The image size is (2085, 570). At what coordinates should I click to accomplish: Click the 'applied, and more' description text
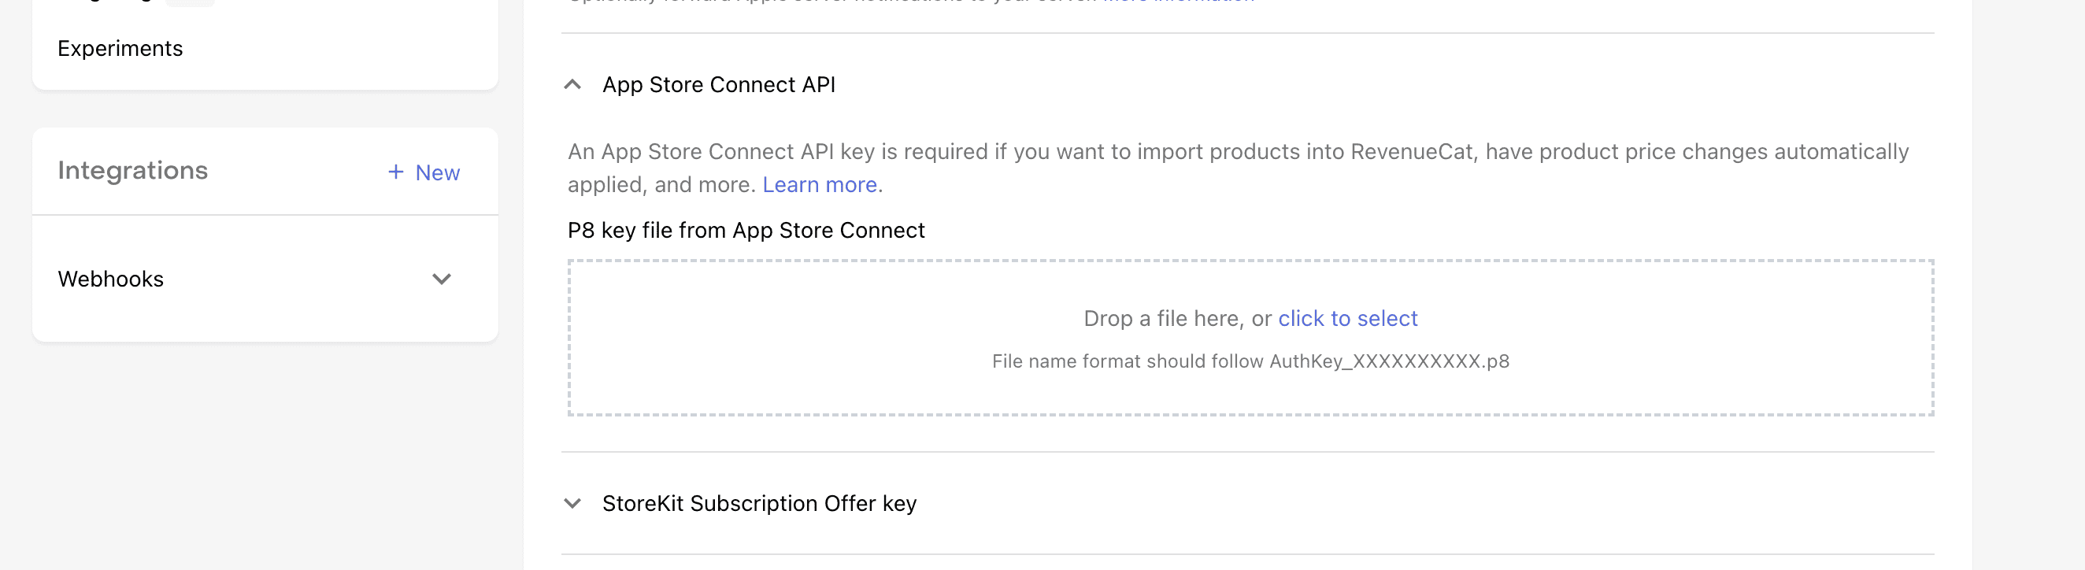[661, 186]
